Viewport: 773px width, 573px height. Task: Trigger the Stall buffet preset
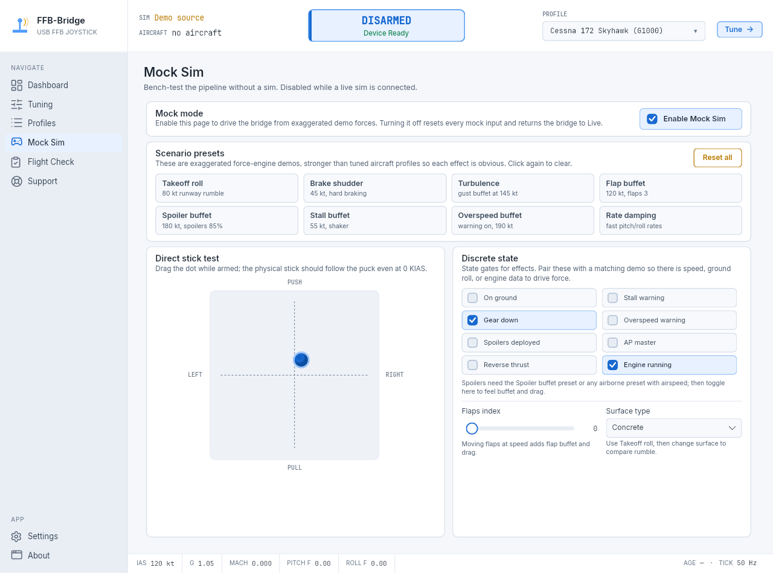click(374, 220)
